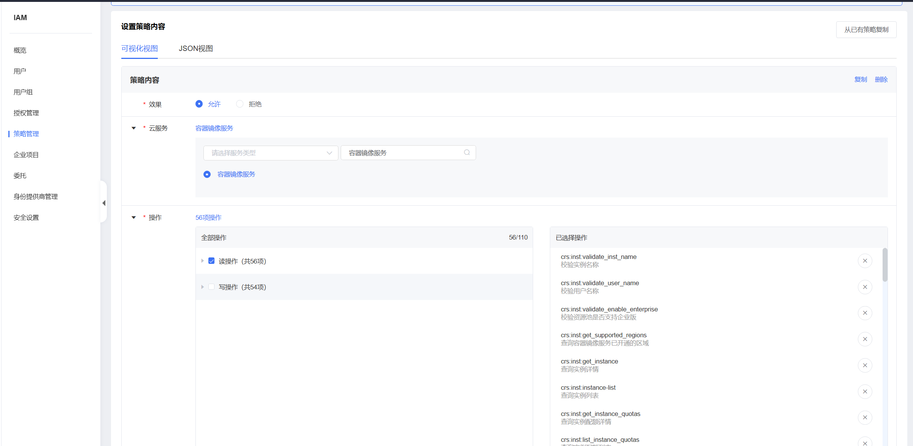Remove crs:inst:validate_inst_name from selected actions
913x446 pixels.
click(x=865, y=261)
